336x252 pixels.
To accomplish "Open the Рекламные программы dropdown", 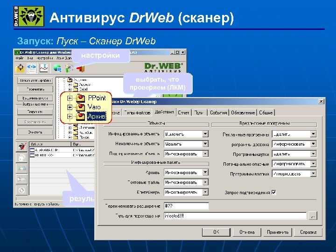I will (x=313, y=134).
